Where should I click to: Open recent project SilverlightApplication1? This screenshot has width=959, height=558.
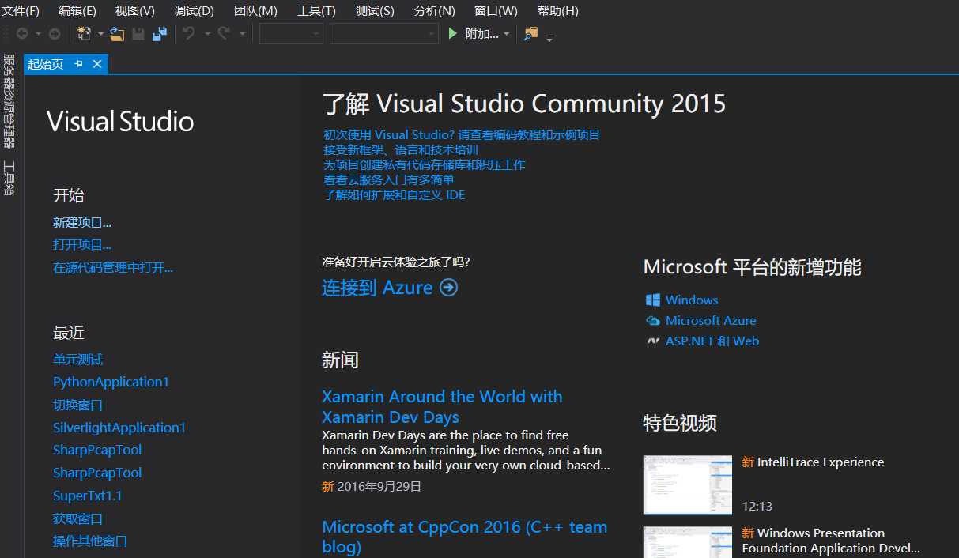click(x=119, y=428)
